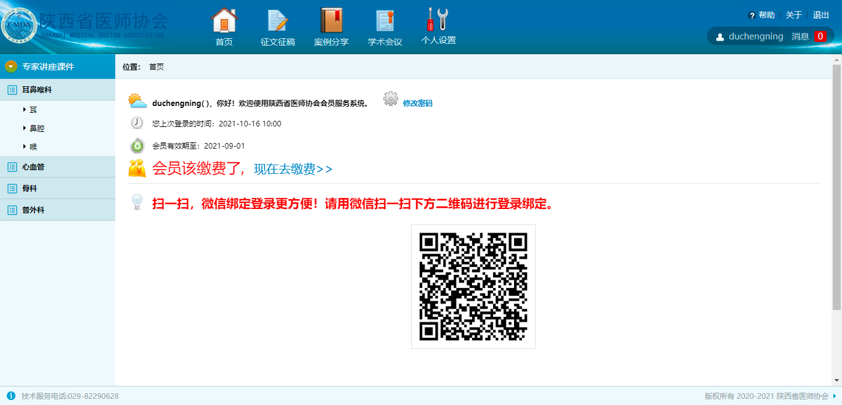The height and width of the screenshot is (405, 842).
Task: Click the list icon beside 骨科
Action: (12, 189)
